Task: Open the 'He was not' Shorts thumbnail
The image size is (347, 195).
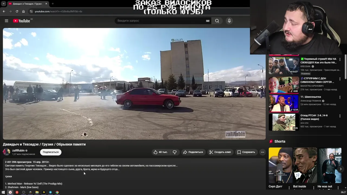Action: 330,165
